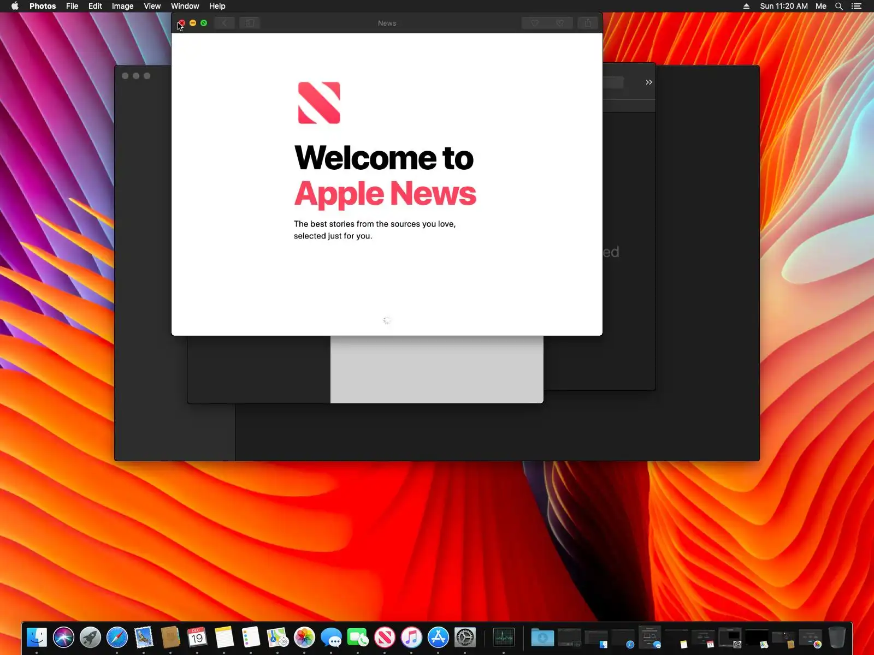Viewport: 874px width, 655px height.
Task: Open the Apple menu
Action: point(15,6)
